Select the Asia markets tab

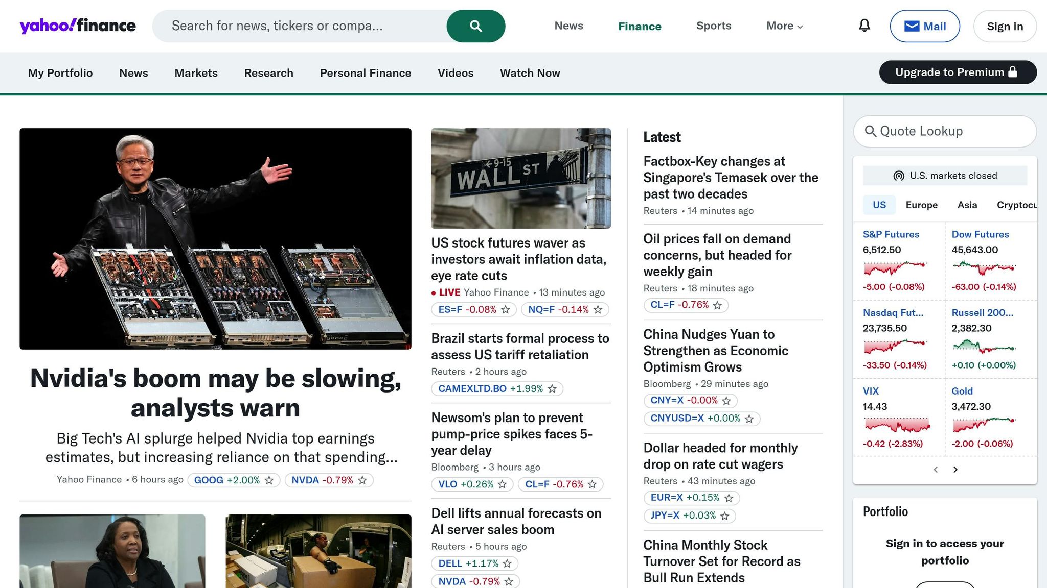coord(967,205)
